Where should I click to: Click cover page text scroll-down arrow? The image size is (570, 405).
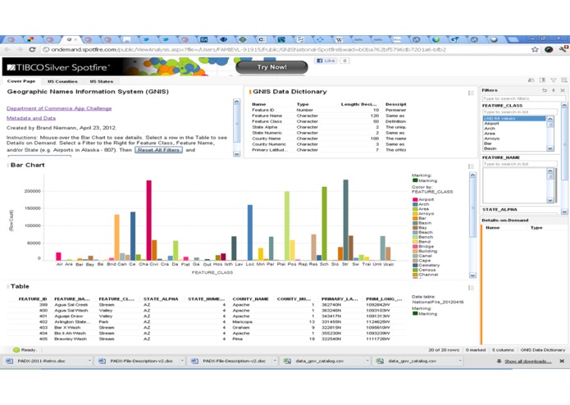[x=237, y=154]
